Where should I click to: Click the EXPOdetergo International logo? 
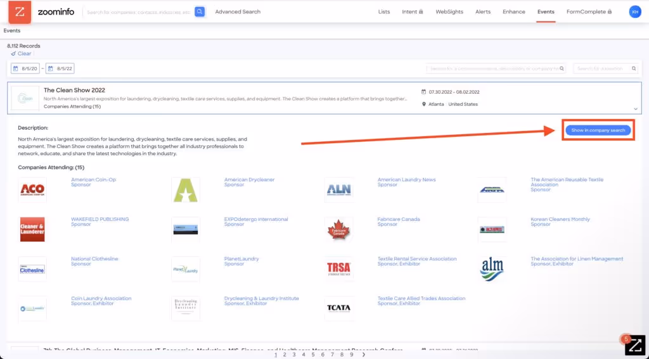186,230
